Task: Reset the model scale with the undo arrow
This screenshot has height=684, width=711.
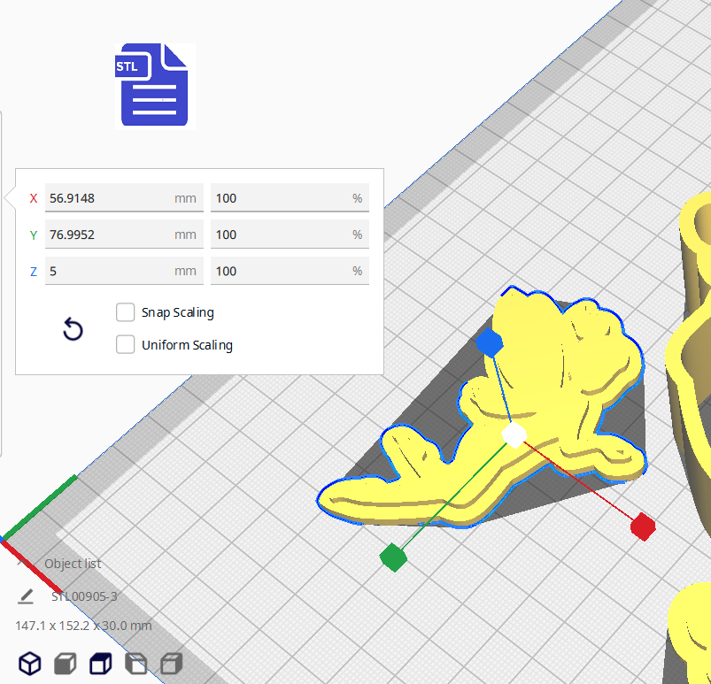Action: click(x=73, y=330)
